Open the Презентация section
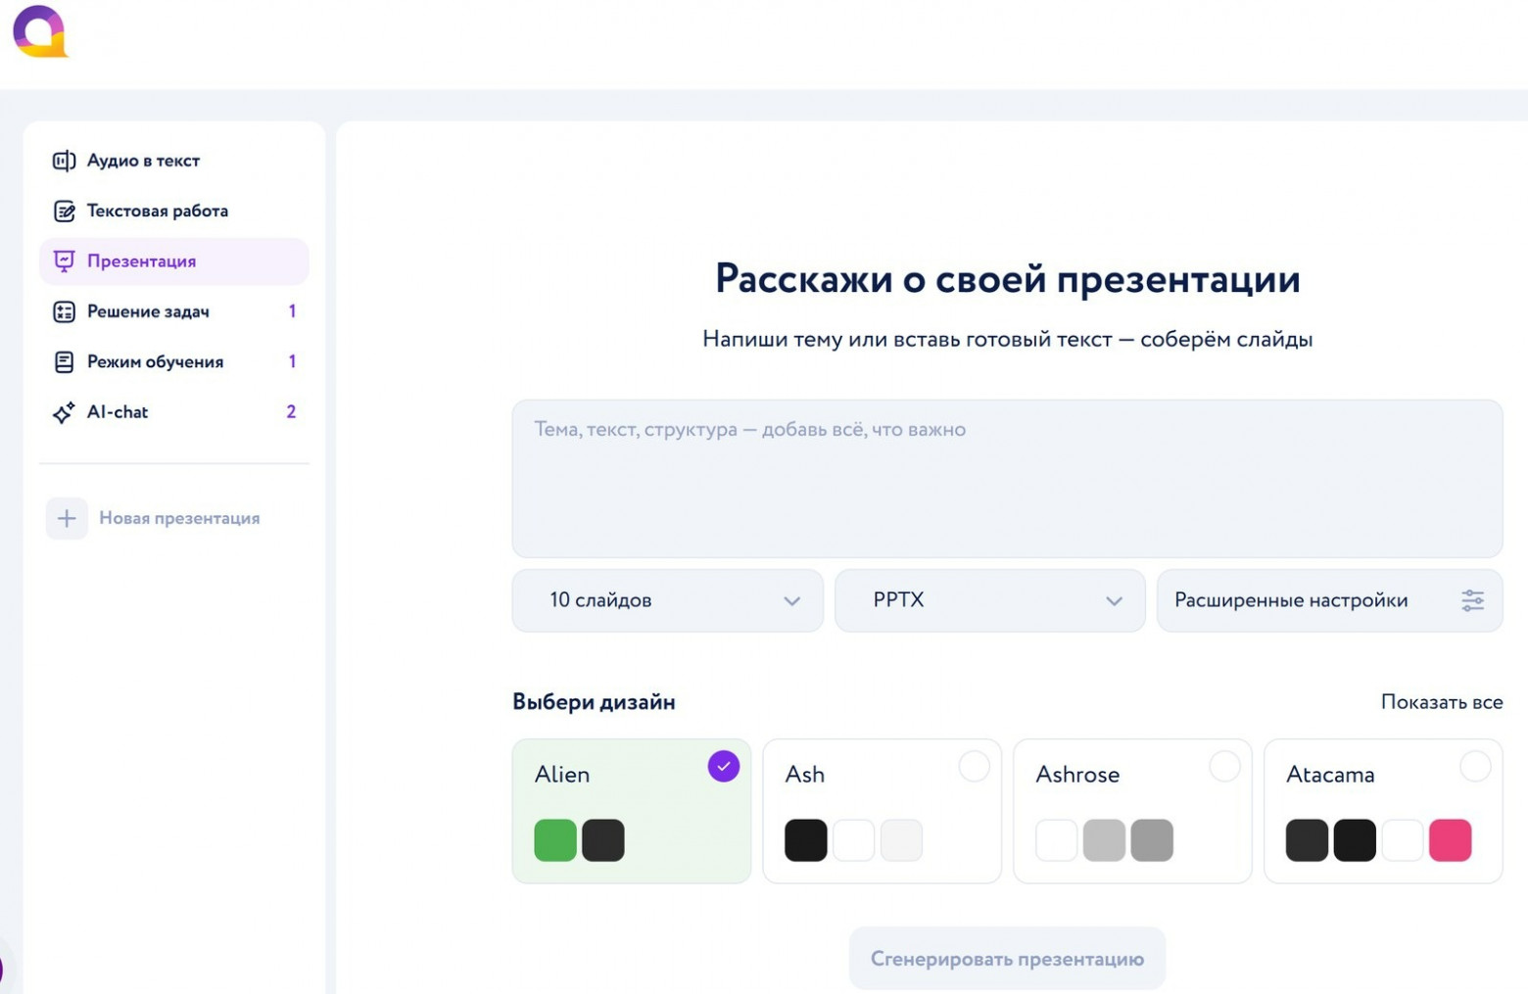 tap(174, 261)
